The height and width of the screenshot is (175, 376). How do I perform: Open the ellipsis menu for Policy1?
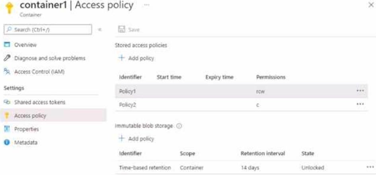[x=360, y=91]
